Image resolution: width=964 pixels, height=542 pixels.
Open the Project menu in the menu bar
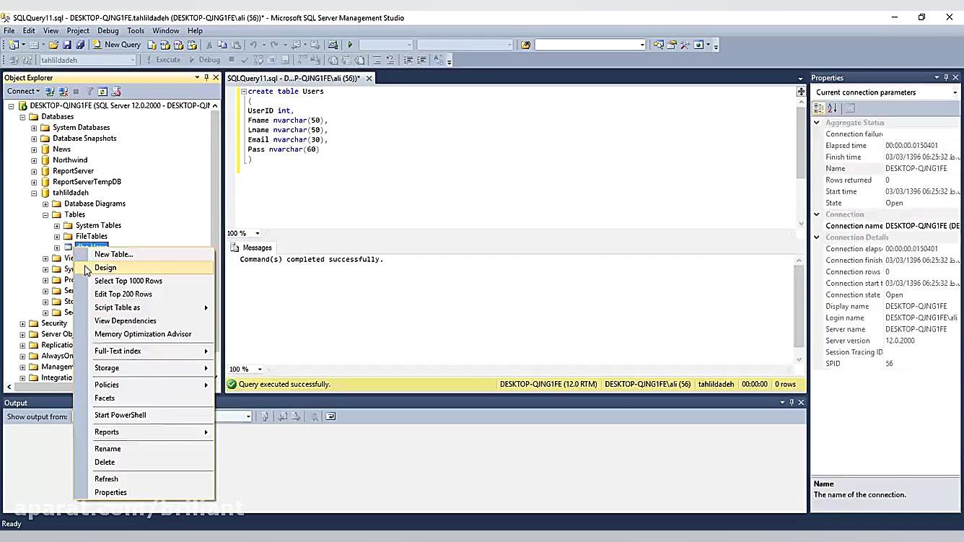pos(78,30)
